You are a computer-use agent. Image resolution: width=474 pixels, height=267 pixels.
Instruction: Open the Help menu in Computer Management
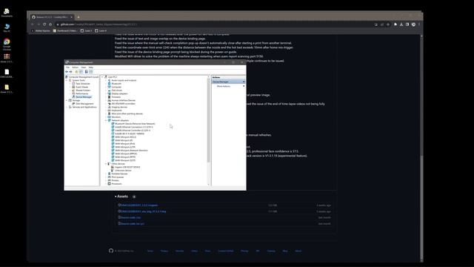click(90, 67)
